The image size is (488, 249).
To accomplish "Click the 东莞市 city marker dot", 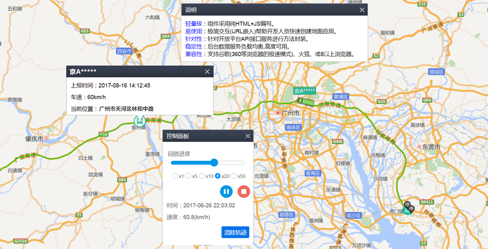I will (419, 146).
